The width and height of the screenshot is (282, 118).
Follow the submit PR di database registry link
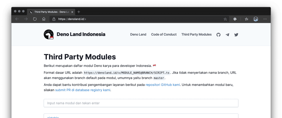tap(83, 90)
